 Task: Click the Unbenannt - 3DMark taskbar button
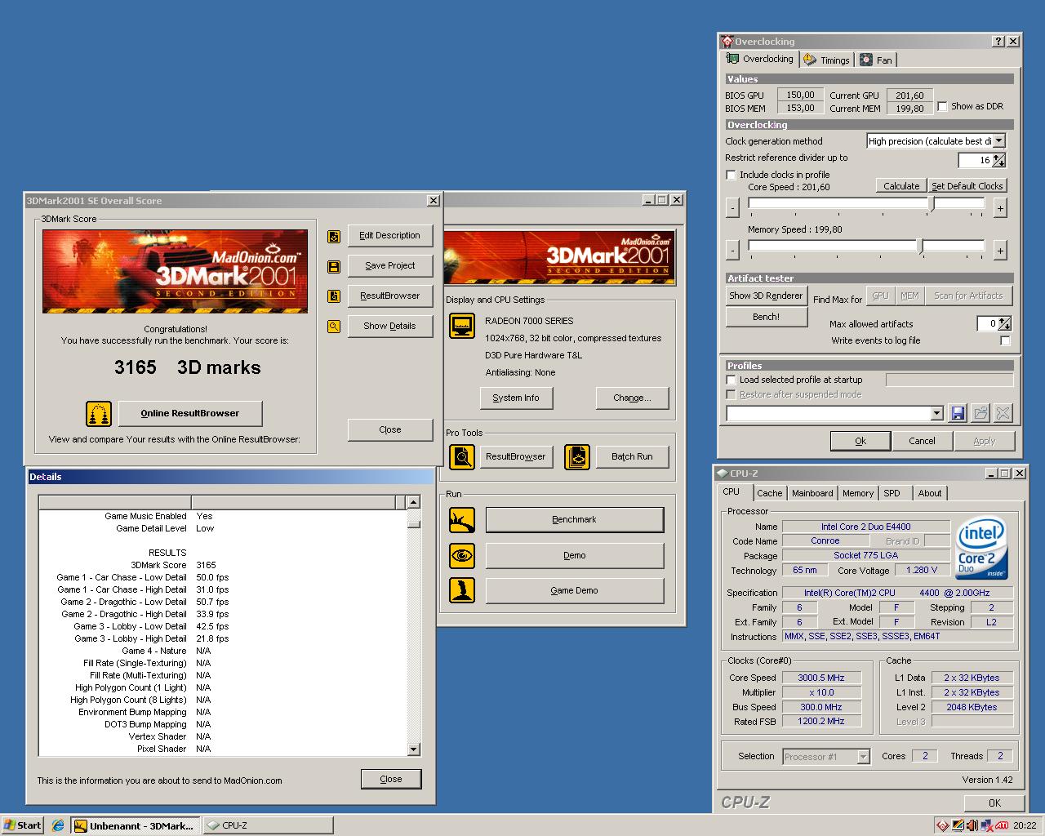(x=135, y=825)
